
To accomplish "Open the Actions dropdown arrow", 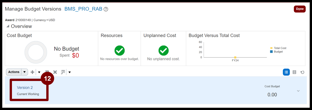I will (x=24, y=72).
